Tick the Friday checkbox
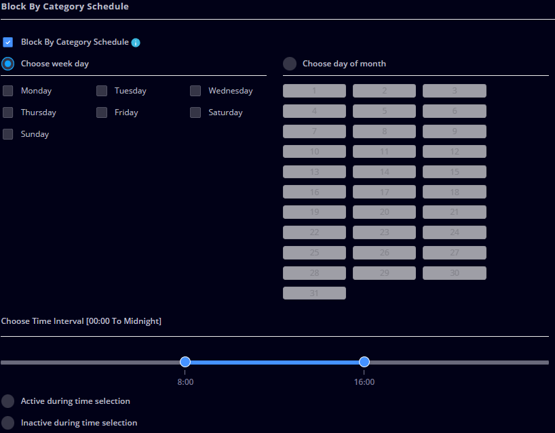The width and height of the screenshot is (555, 433). click(102, 112)
